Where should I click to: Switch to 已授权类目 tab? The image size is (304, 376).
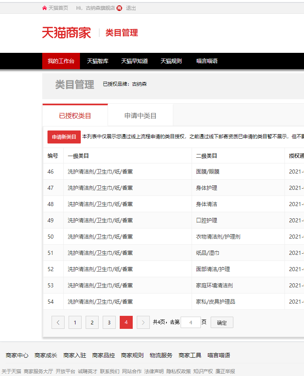pos(75,115)
